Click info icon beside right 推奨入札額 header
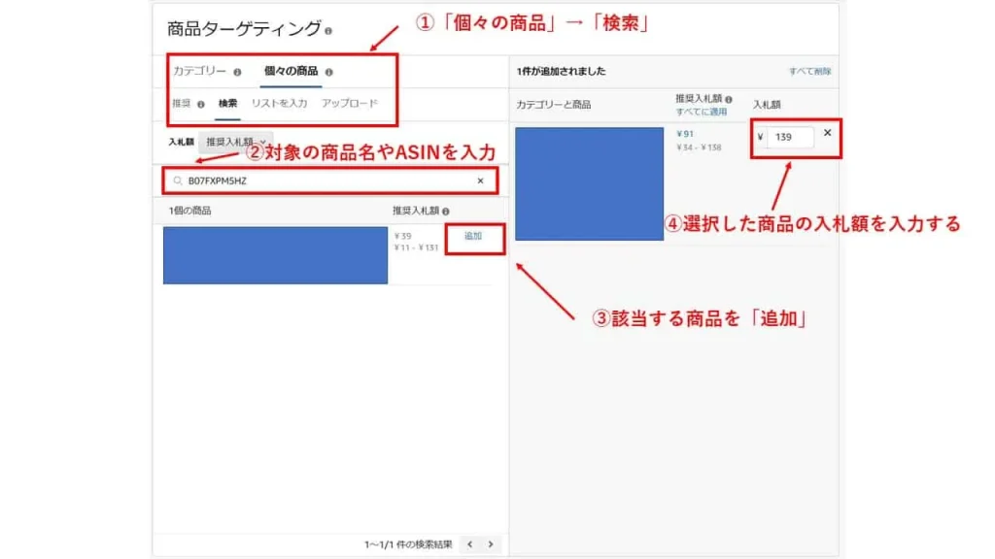This screenshot has width=995, height=559. pos(729,100)
